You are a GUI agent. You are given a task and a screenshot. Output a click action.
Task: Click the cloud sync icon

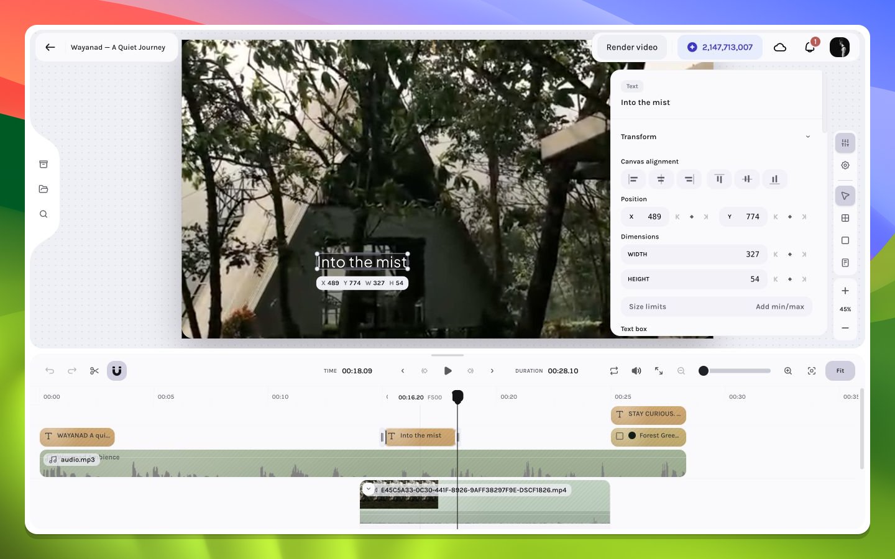point(780,47)
